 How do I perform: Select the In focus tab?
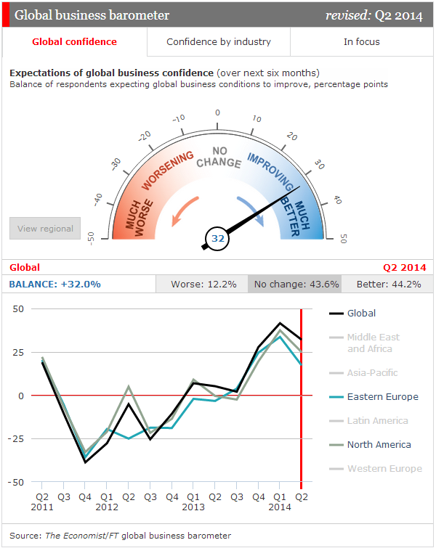(361, 42)
